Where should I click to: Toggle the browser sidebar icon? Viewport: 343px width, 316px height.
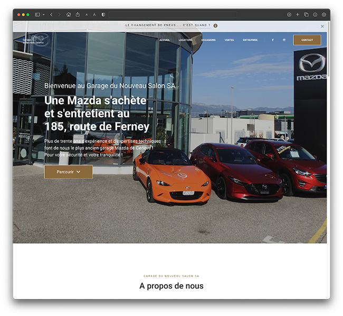[37, 15]
